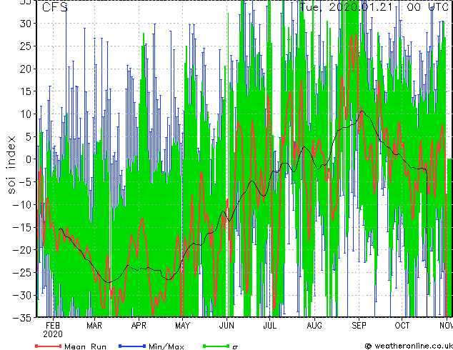Click the 'APR' month label
This screenshot has height=350, width=453.
pos(139,326)
